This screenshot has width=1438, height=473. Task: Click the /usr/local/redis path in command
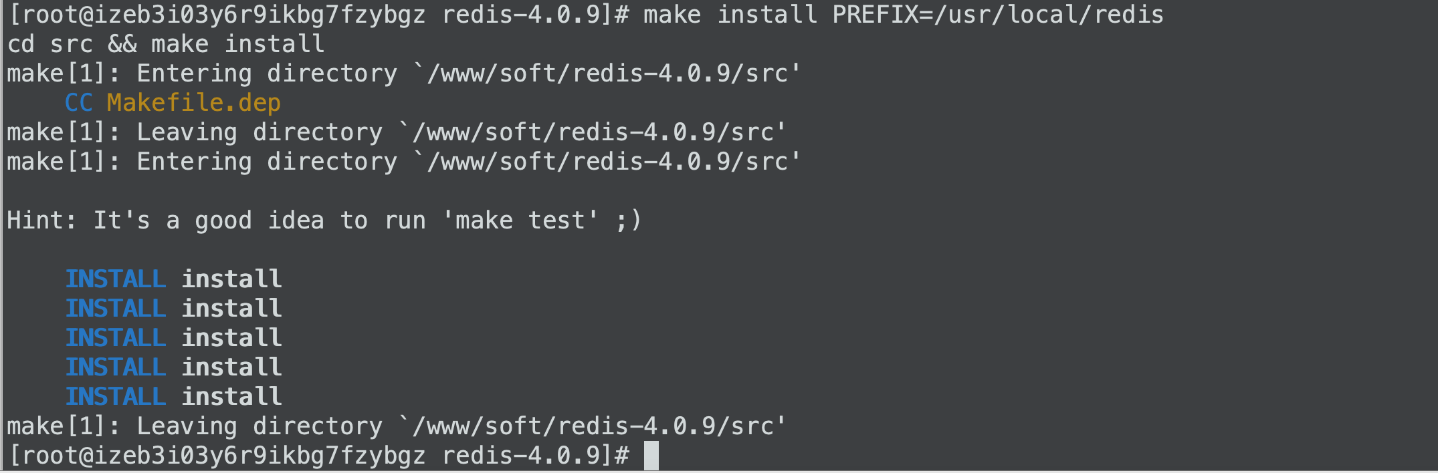[1049, 15]
